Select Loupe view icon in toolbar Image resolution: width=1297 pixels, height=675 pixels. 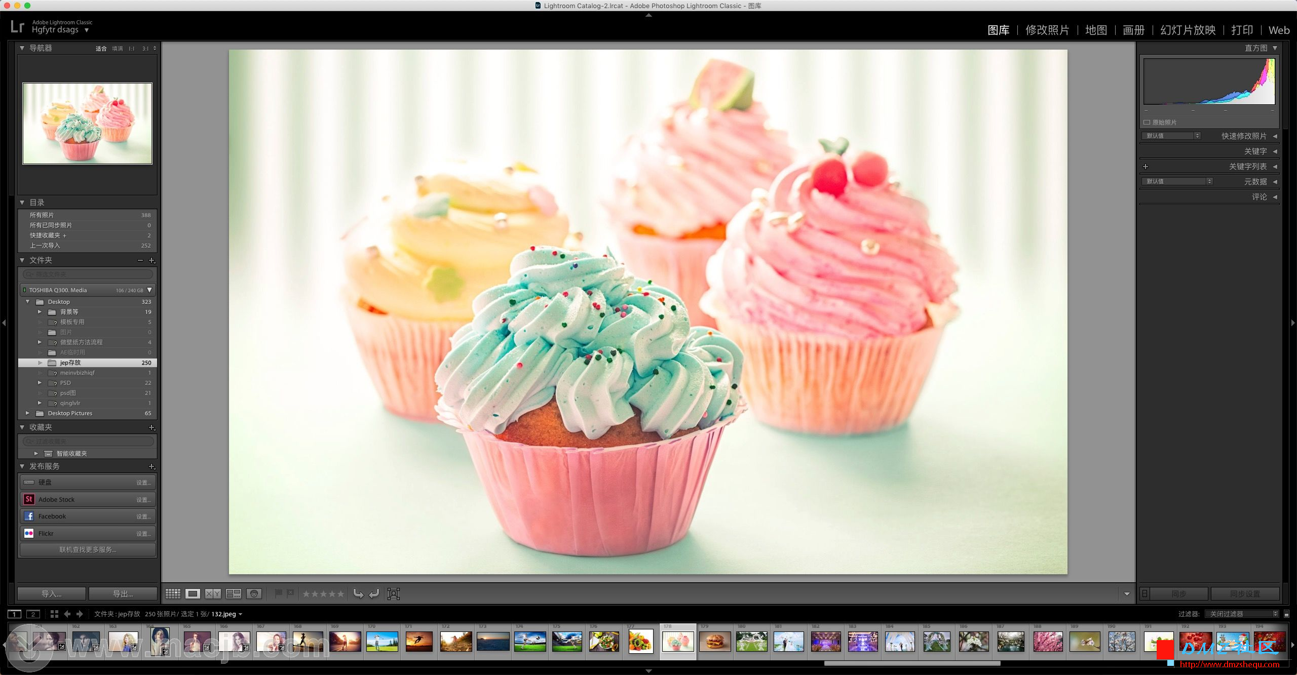tap(193, 593)
